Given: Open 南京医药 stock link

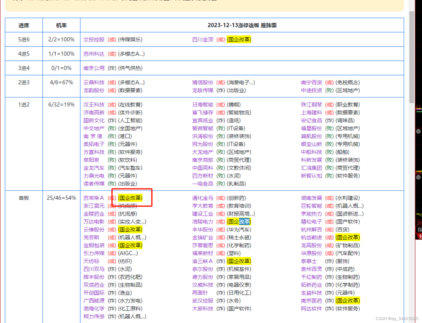Looking at the screenshot, I should (x=311, y=301).
